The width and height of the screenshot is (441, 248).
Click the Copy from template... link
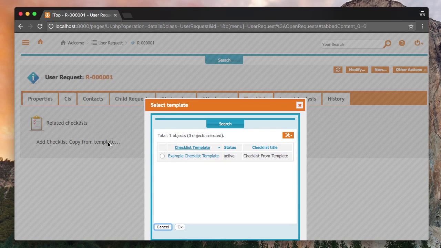coord(95,142)
